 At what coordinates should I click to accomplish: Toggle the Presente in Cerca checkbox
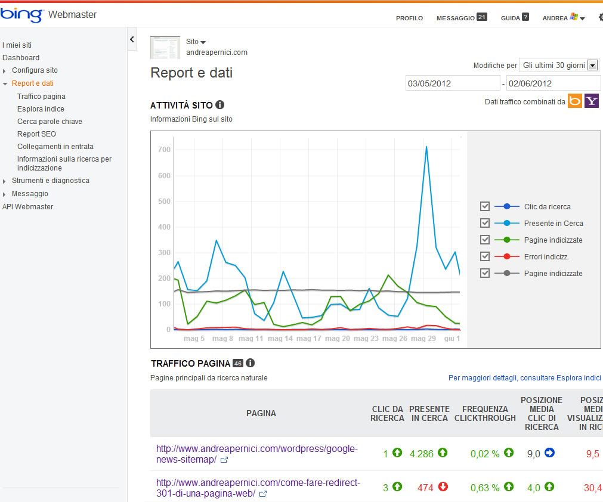(485, 223)
